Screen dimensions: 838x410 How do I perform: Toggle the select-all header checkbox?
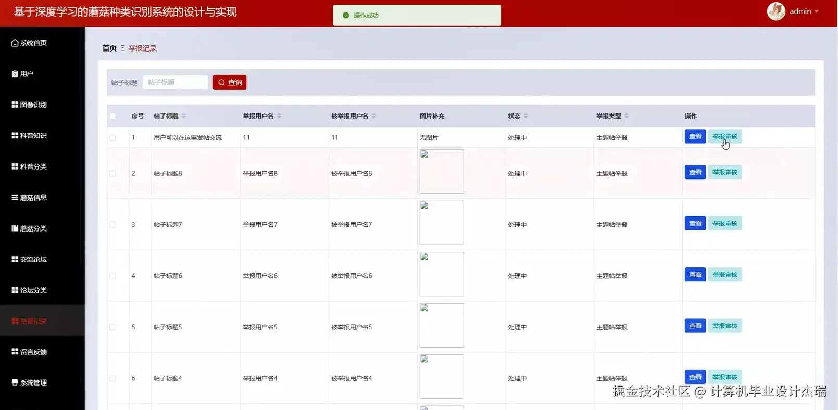112,116
